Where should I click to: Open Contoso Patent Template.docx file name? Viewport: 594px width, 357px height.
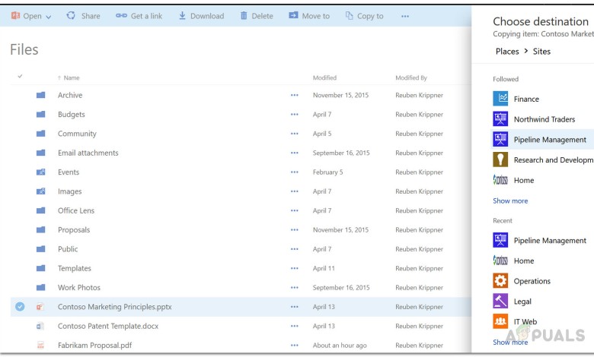(108, 326)
